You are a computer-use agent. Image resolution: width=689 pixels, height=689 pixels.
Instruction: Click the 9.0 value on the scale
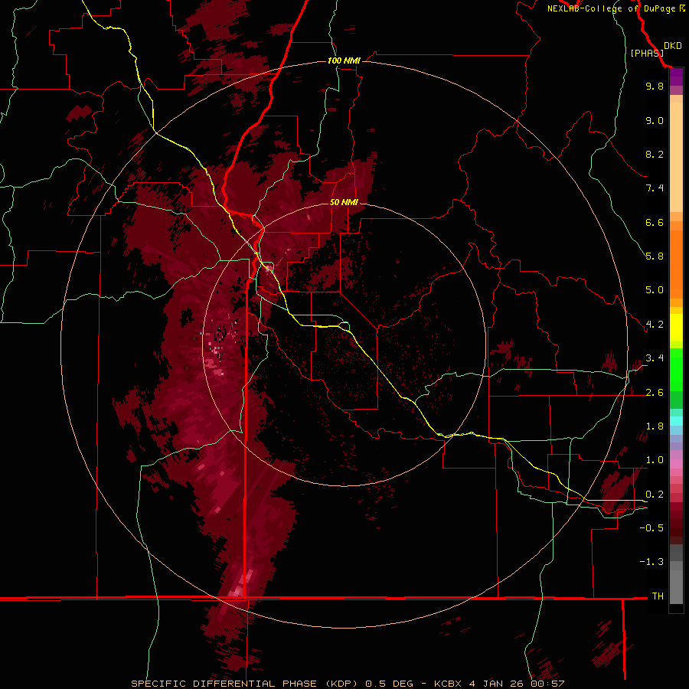[x=655, y=120]
